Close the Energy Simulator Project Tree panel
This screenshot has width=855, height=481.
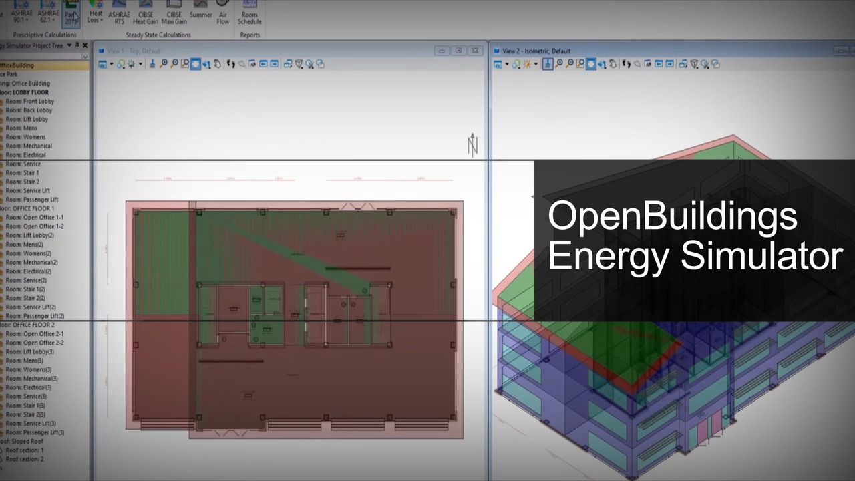pos(85,45)
